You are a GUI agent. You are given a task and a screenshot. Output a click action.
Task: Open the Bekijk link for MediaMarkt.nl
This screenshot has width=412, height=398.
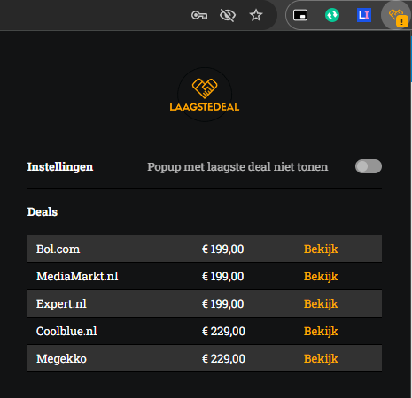(321, 277)
